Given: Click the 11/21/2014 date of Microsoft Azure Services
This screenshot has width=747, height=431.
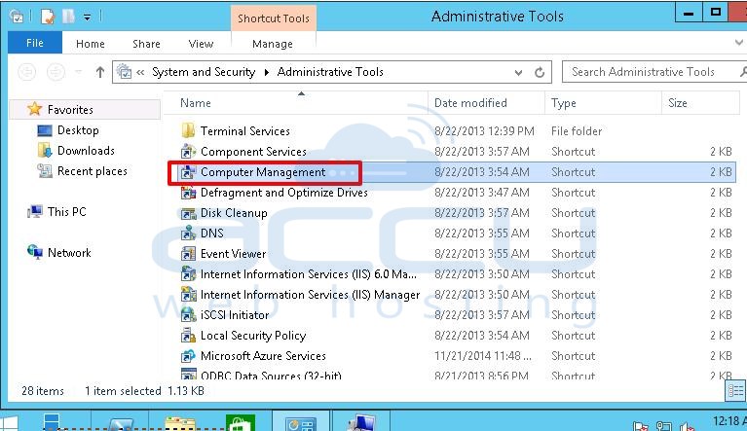Looking at the screenshot, I should (483, 356).
